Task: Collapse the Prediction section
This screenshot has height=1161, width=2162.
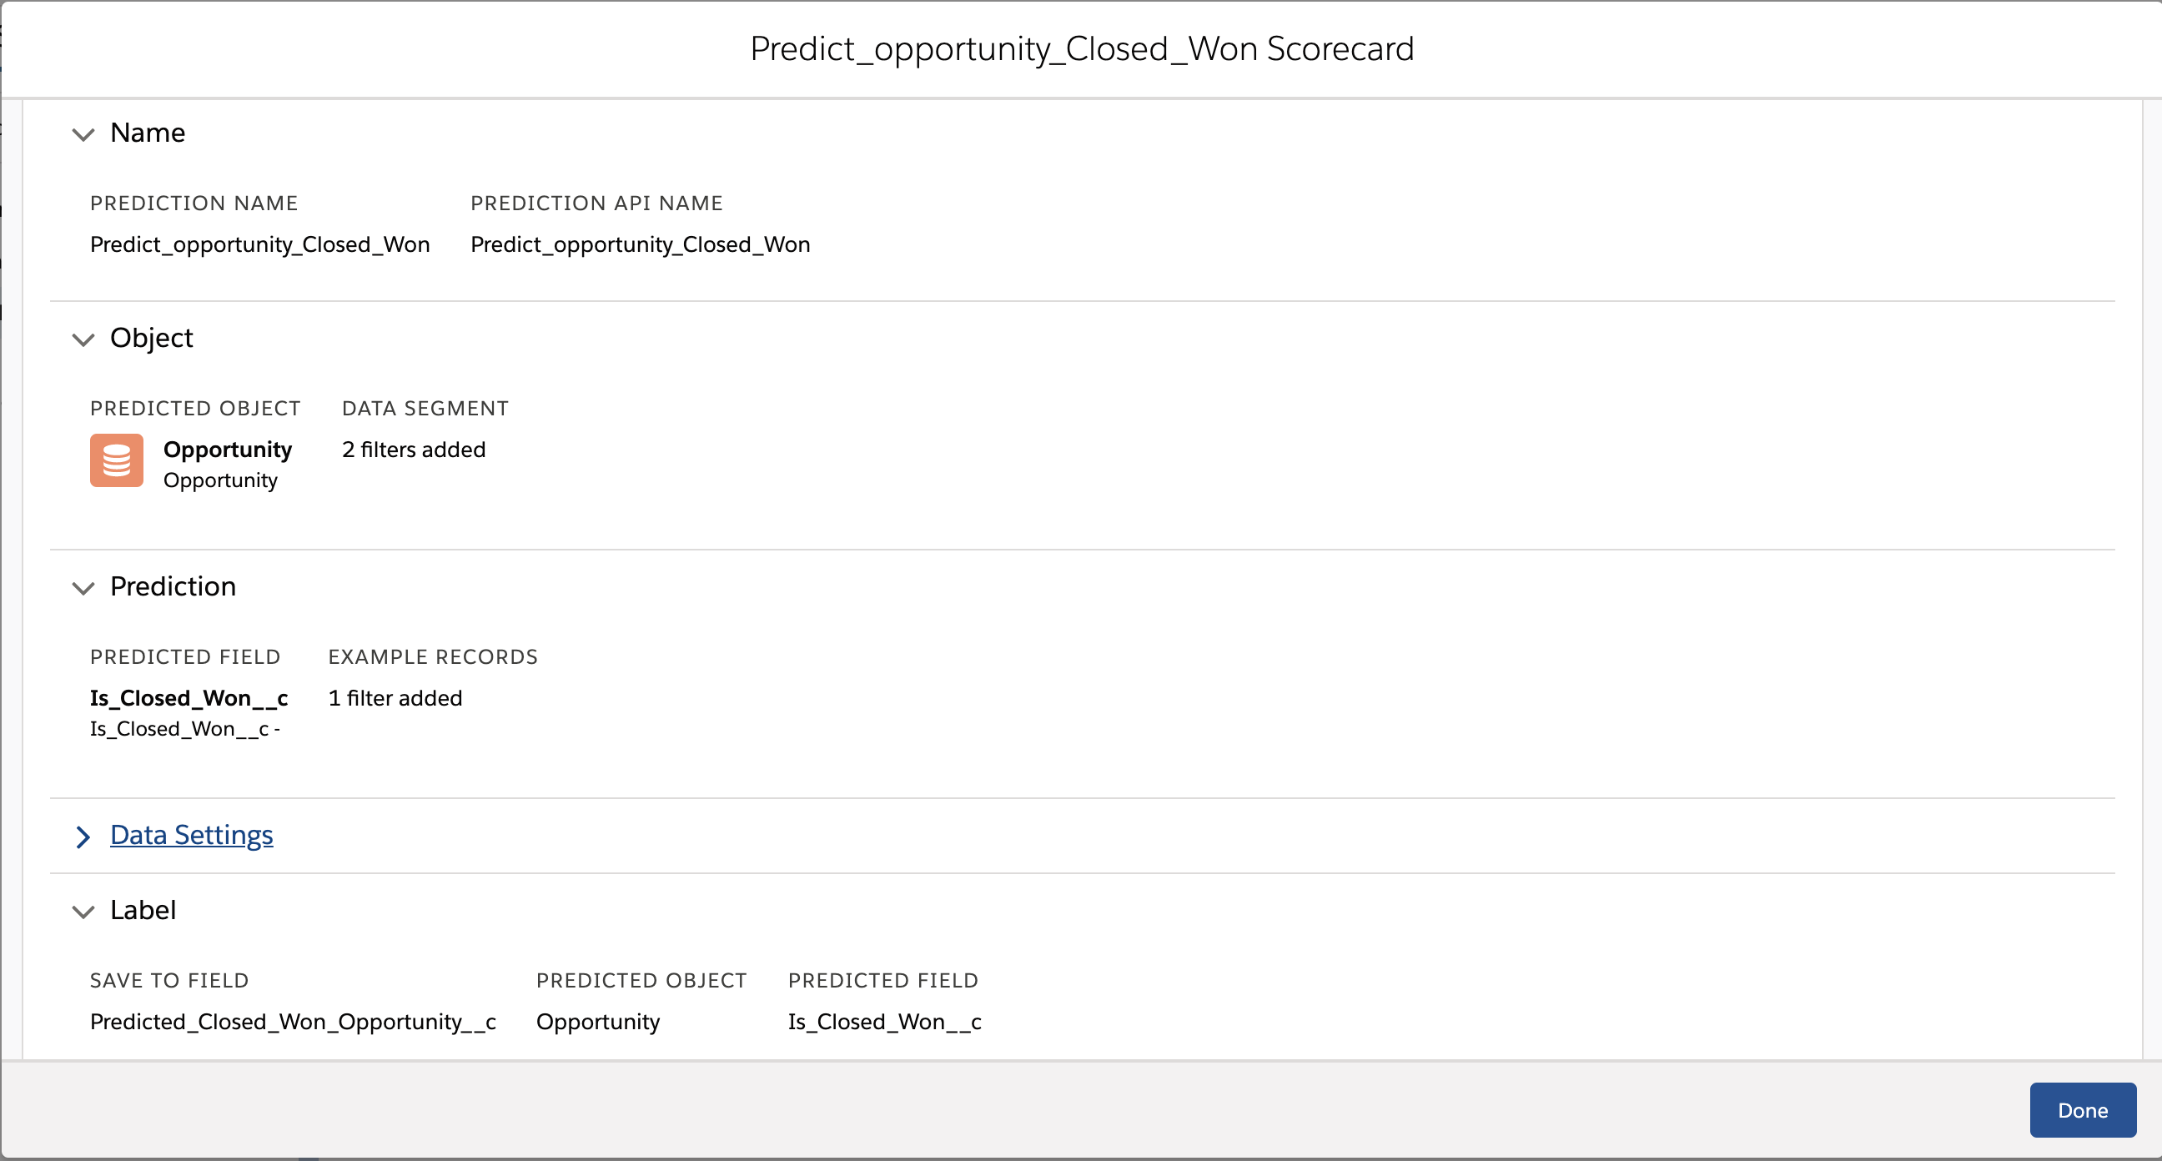Action: 83,589
